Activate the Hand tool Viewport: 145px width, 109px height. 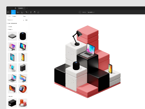35,12
